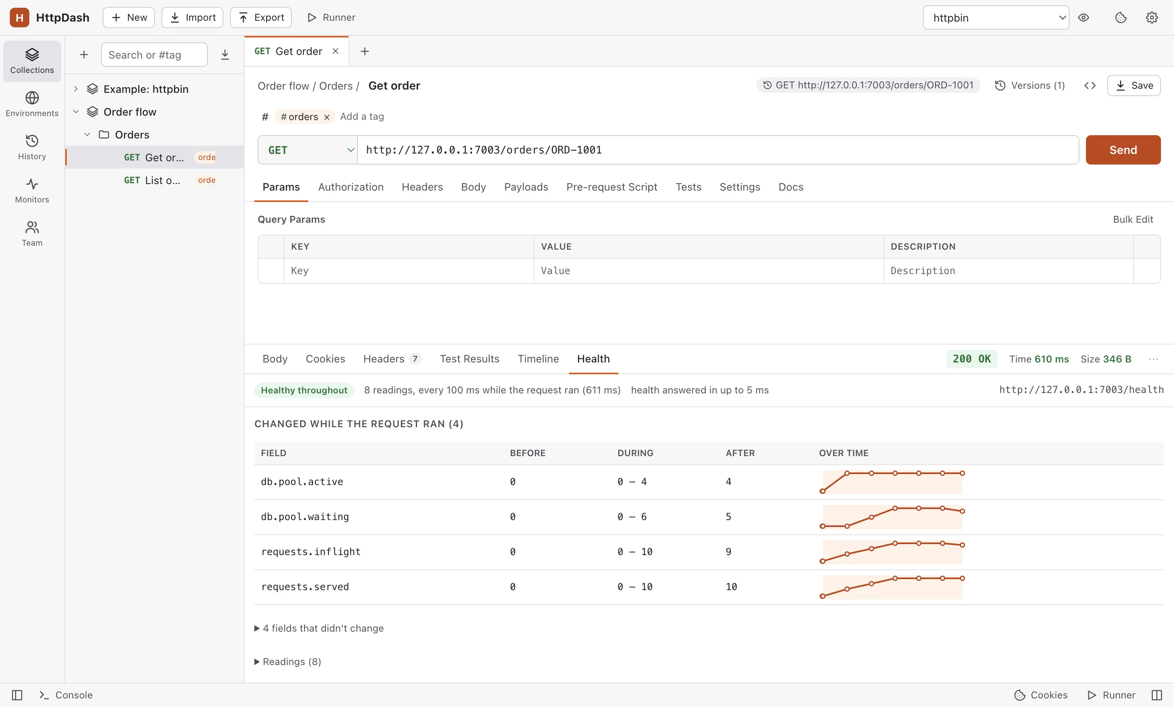The height and width of the screenshot is (707, 1174).
Task: Click the import icon beside the search box
Action: point(225,55)
